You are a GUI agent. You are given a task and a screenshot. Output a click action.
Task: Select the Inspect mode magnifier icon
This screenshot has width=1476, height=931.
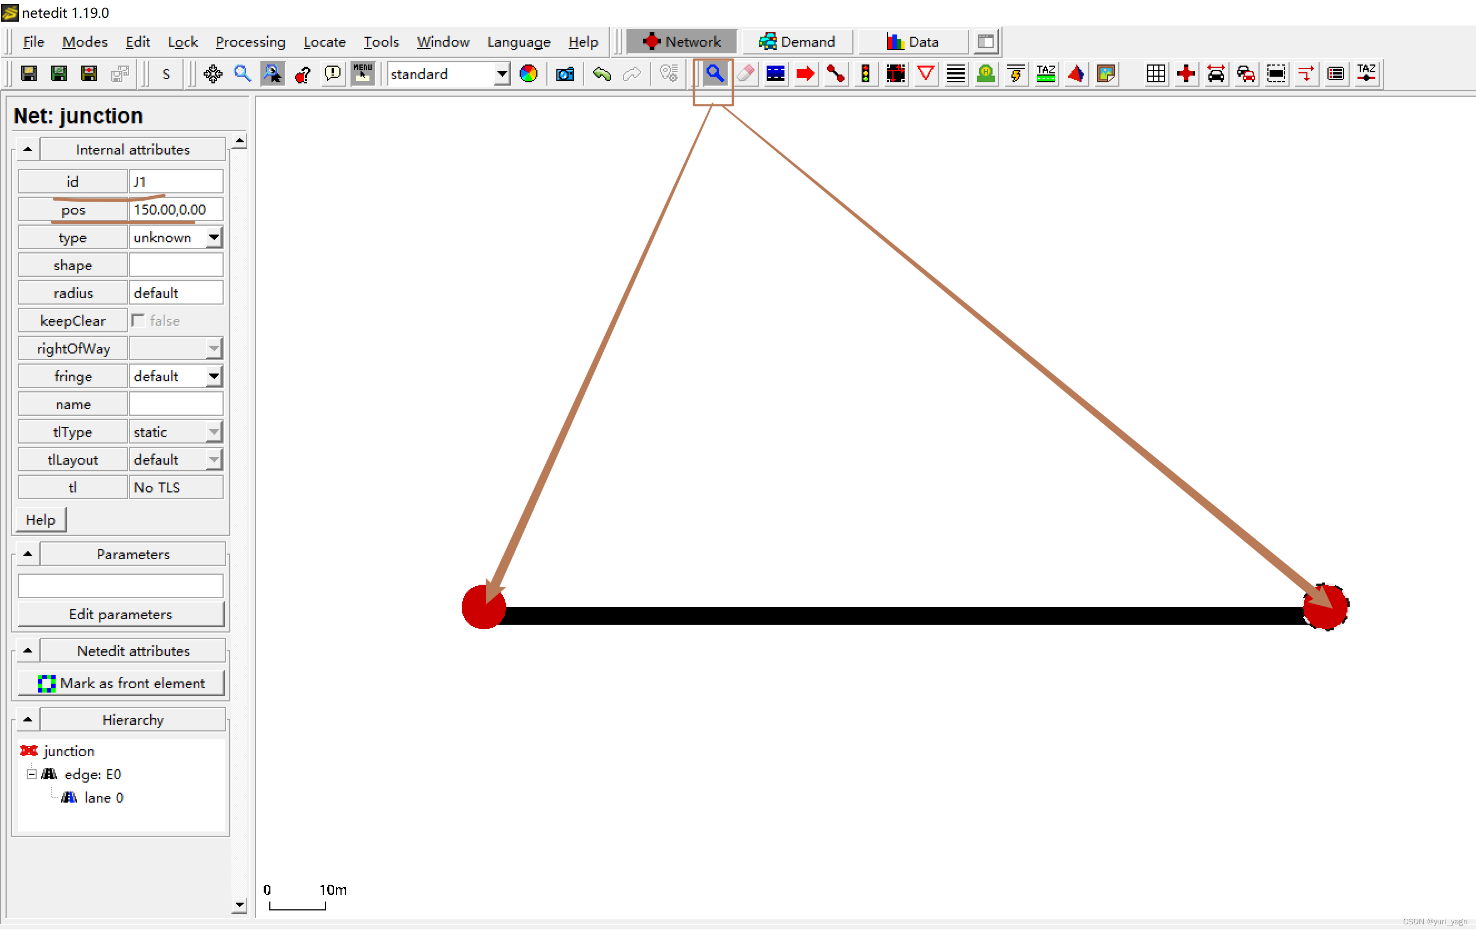714,74
